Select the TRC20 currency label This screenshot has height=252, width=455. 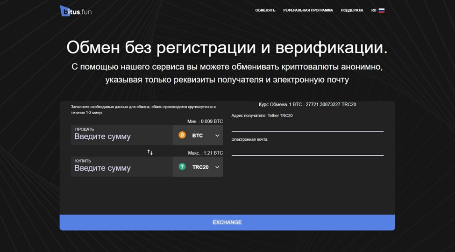[200, 167]
